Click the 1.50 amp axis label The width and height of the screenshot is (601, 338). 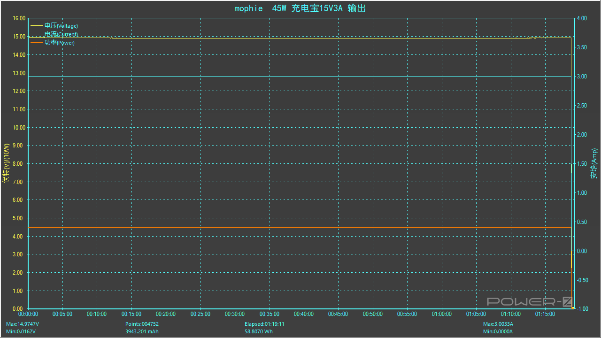582,164
